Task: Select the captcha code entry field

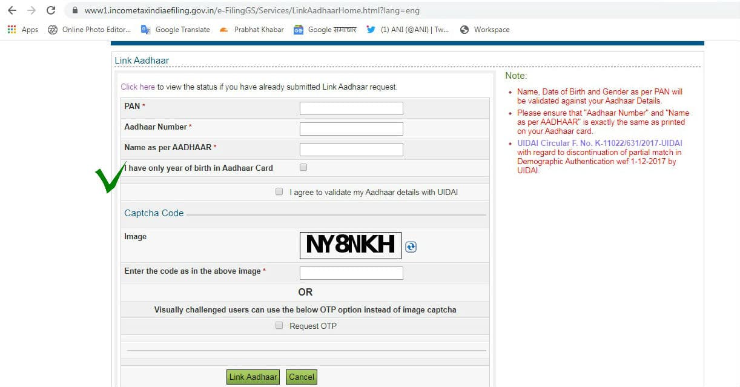Action: click(351, 273)
